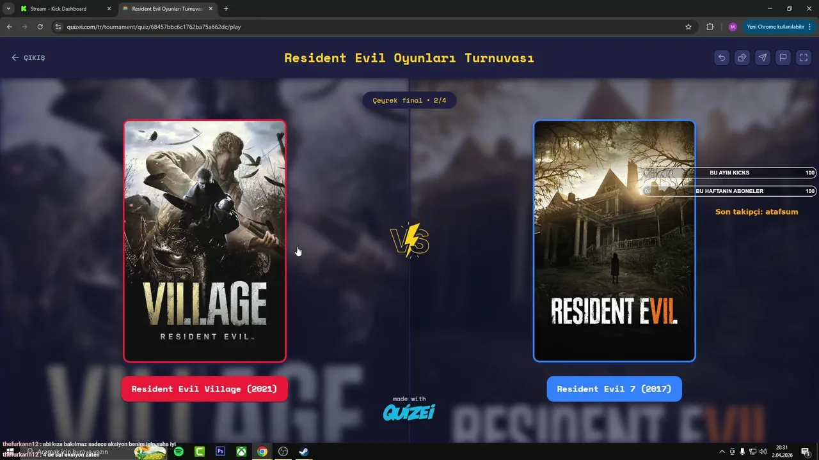Open Chrome three-dot menu

click(810, 27)
